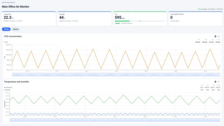Switch to the Trends tab
The width and height of the screenshot is (224, 126).
[x=6, y=29]
